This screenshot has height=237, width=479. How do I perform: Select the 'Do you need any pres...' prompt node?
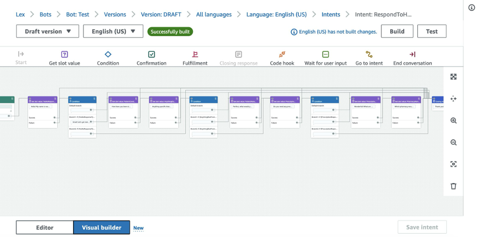click(x=283, y=107)
